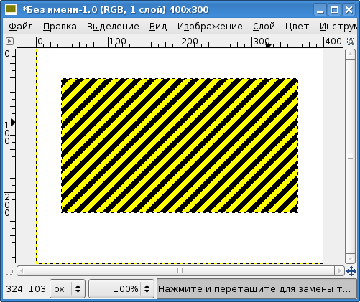360x302 pixels.
Task: Click the horizontal scrollbar left arrow
Action: pos(22,271)
